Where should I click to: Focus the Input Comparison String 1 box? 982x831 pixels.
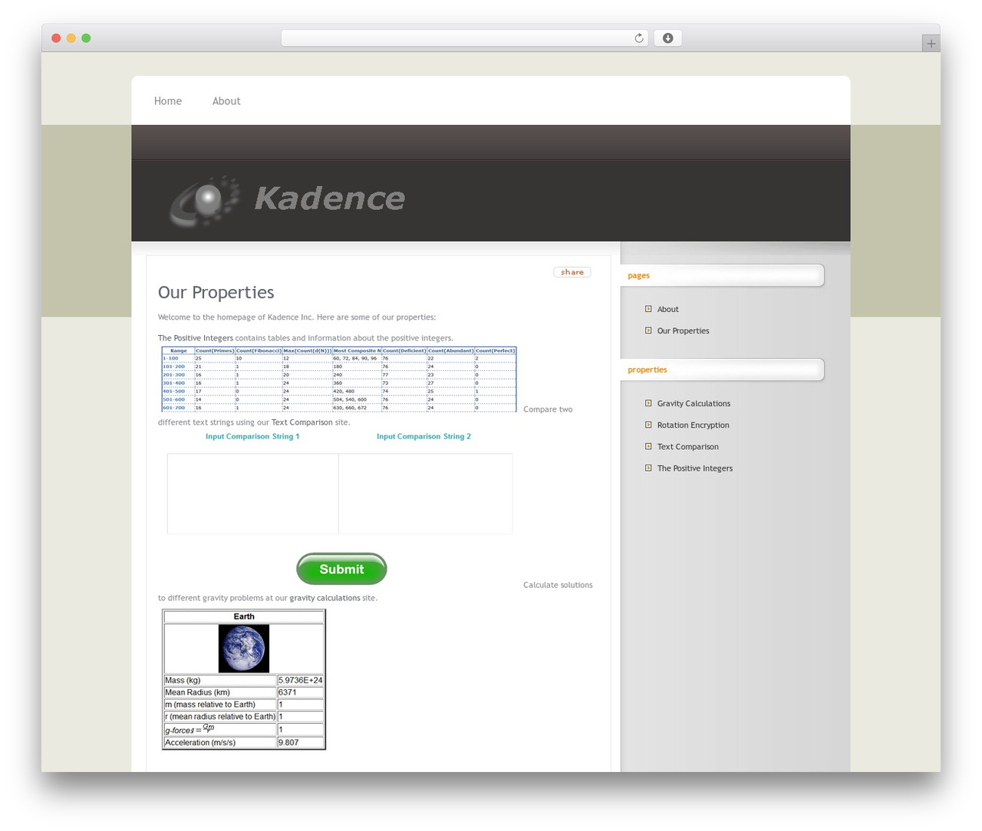[x=252, y=494]
